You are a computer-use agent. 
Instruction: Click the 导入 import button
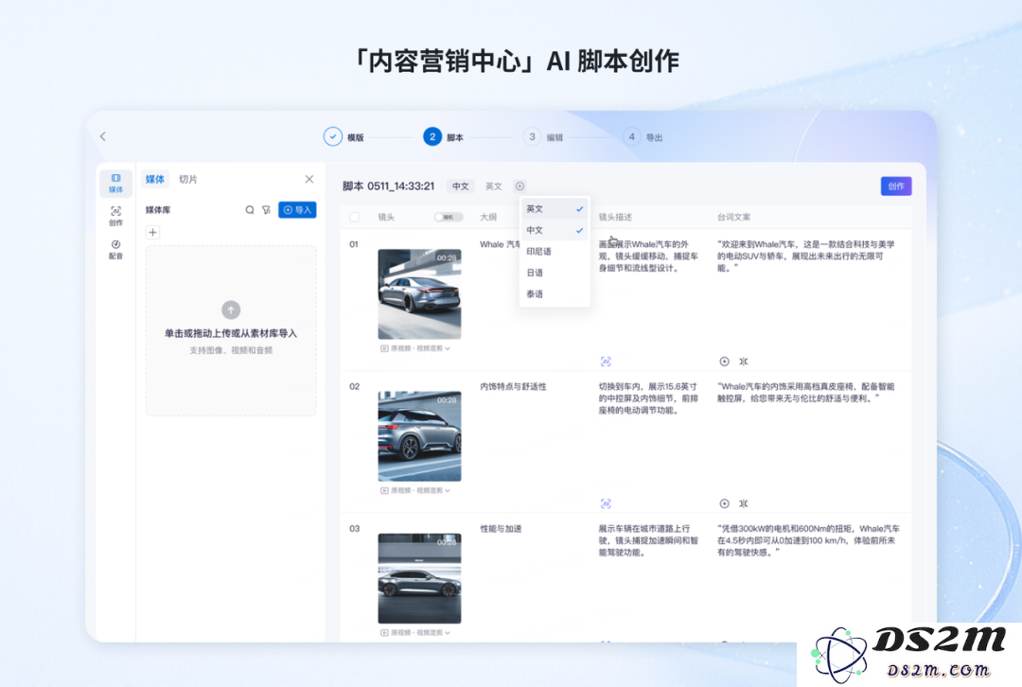(297, 210)
